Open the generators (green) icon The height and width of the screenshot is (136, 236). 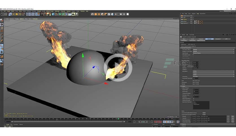tap(60, 14)
